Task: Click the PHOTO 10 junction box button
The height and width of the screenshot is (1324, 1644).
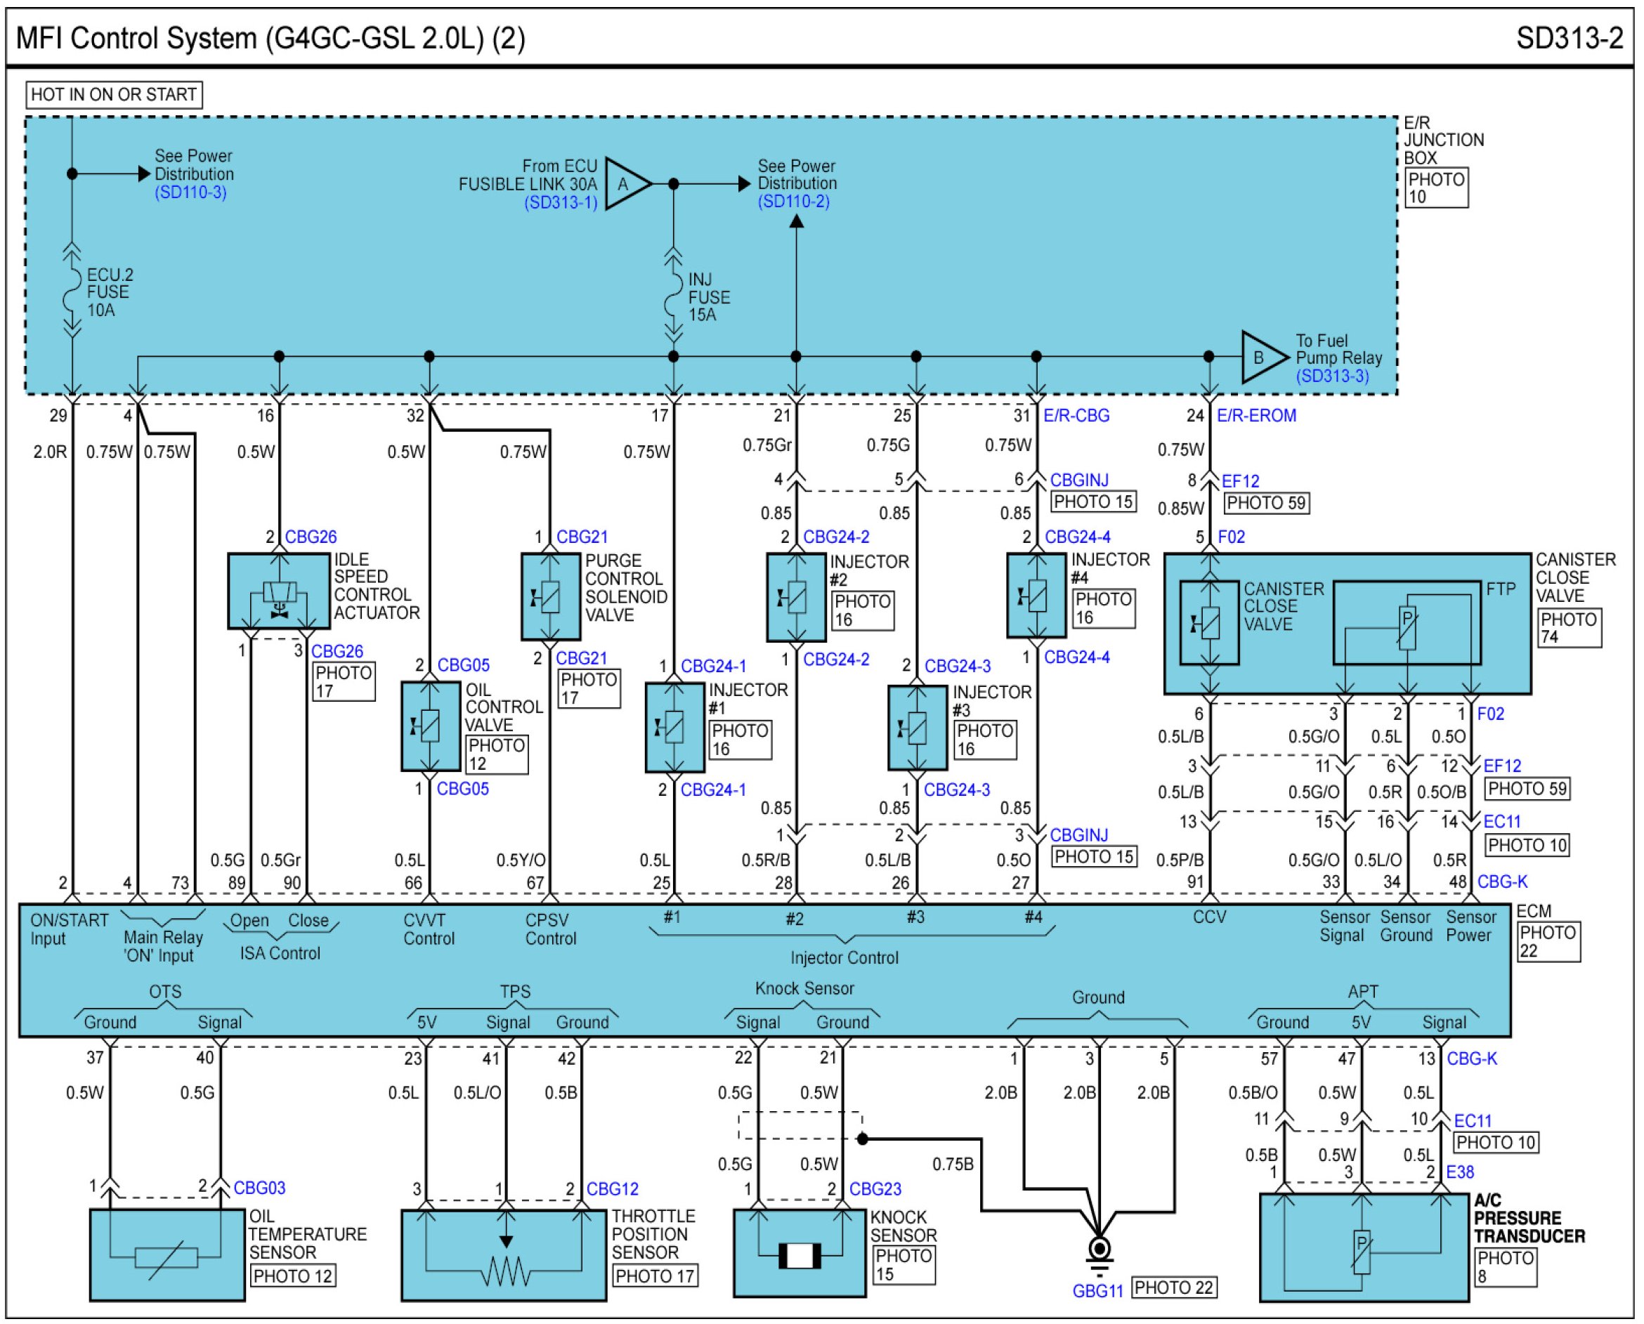Action: (x=1437, y=188)
